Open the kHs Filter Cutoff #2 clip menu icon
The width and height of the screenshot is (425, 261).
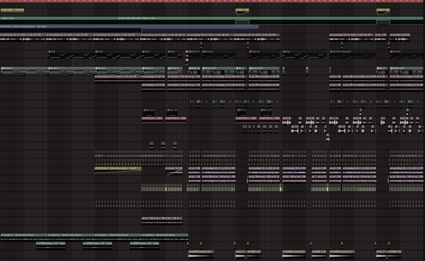coord(2,10)
